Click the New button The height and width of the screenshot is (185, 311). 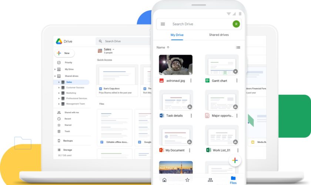(64, 53)
